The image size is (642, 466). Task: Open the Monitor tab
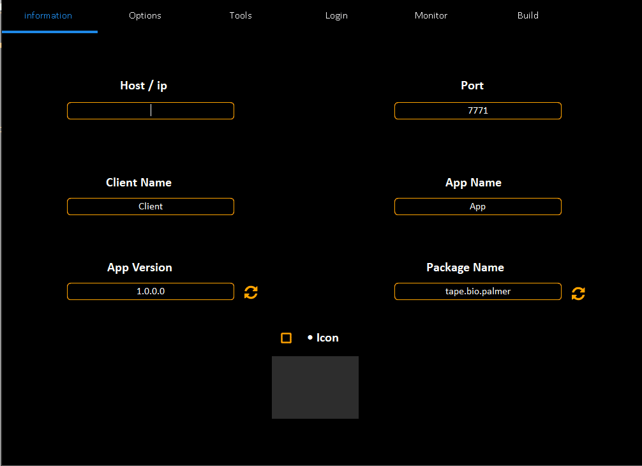coord(431,15)
